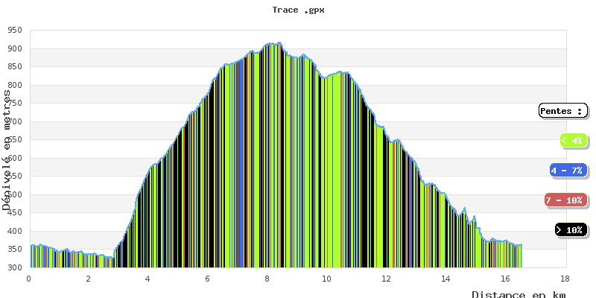The height and width of the screenshot is (298, 596).
Task: Click the 4 tick on the distance axis
Action: click(x=148, y=278)
